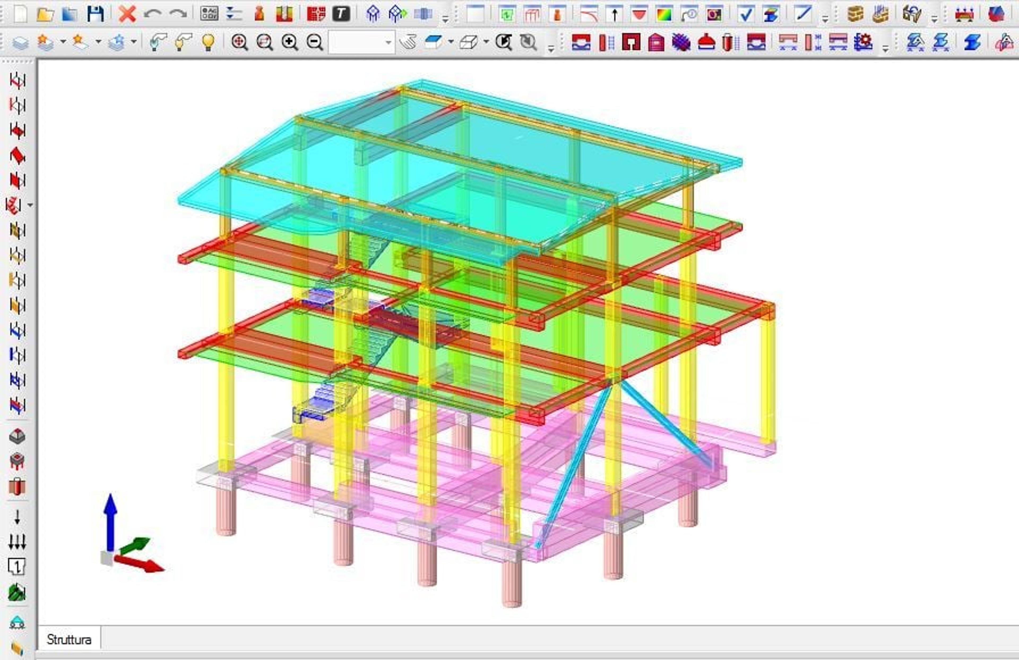1019x660 pixels.
Task: Click the red pile cylinder sidebar icon
Action: (17, 487)
